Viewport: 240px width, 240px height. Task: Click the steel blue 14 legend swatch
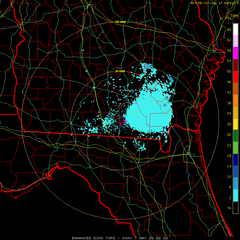click(x=235, y=183)
